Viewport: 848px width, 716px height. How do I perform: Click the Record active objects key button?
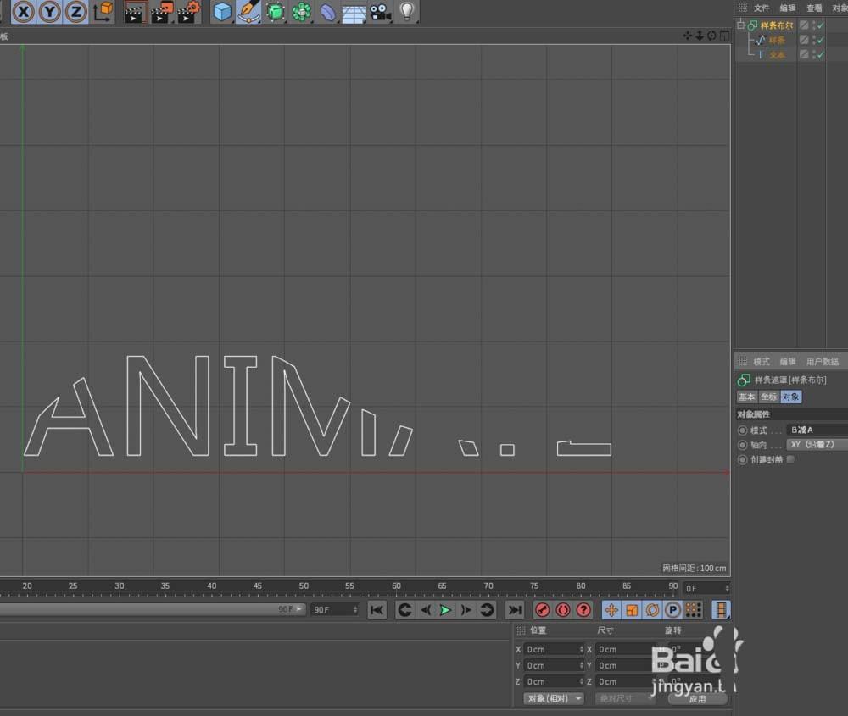pyautogui.click(x=543, y=610)
